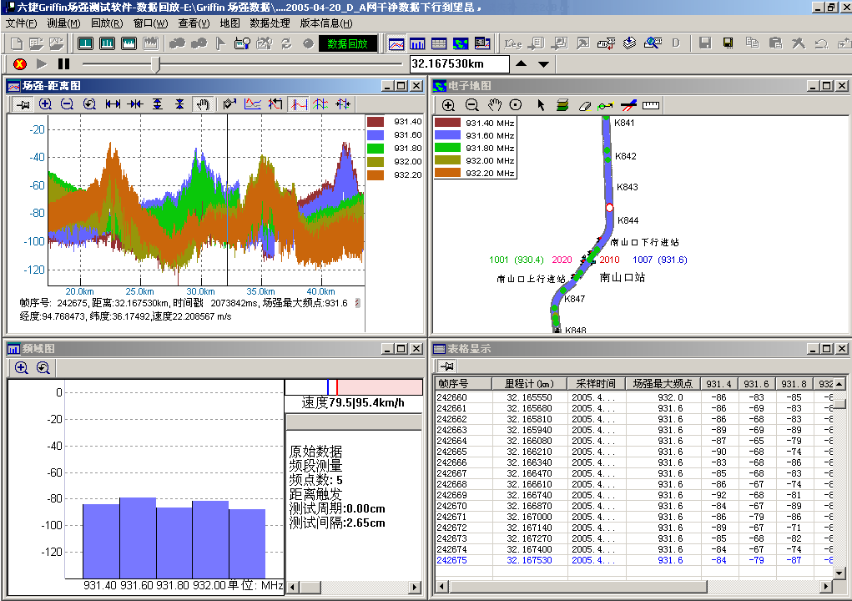The height and width of the screenshot is (601, 852).
Task: Open the 版本信息(H) menu
Action: pos(326,23)
